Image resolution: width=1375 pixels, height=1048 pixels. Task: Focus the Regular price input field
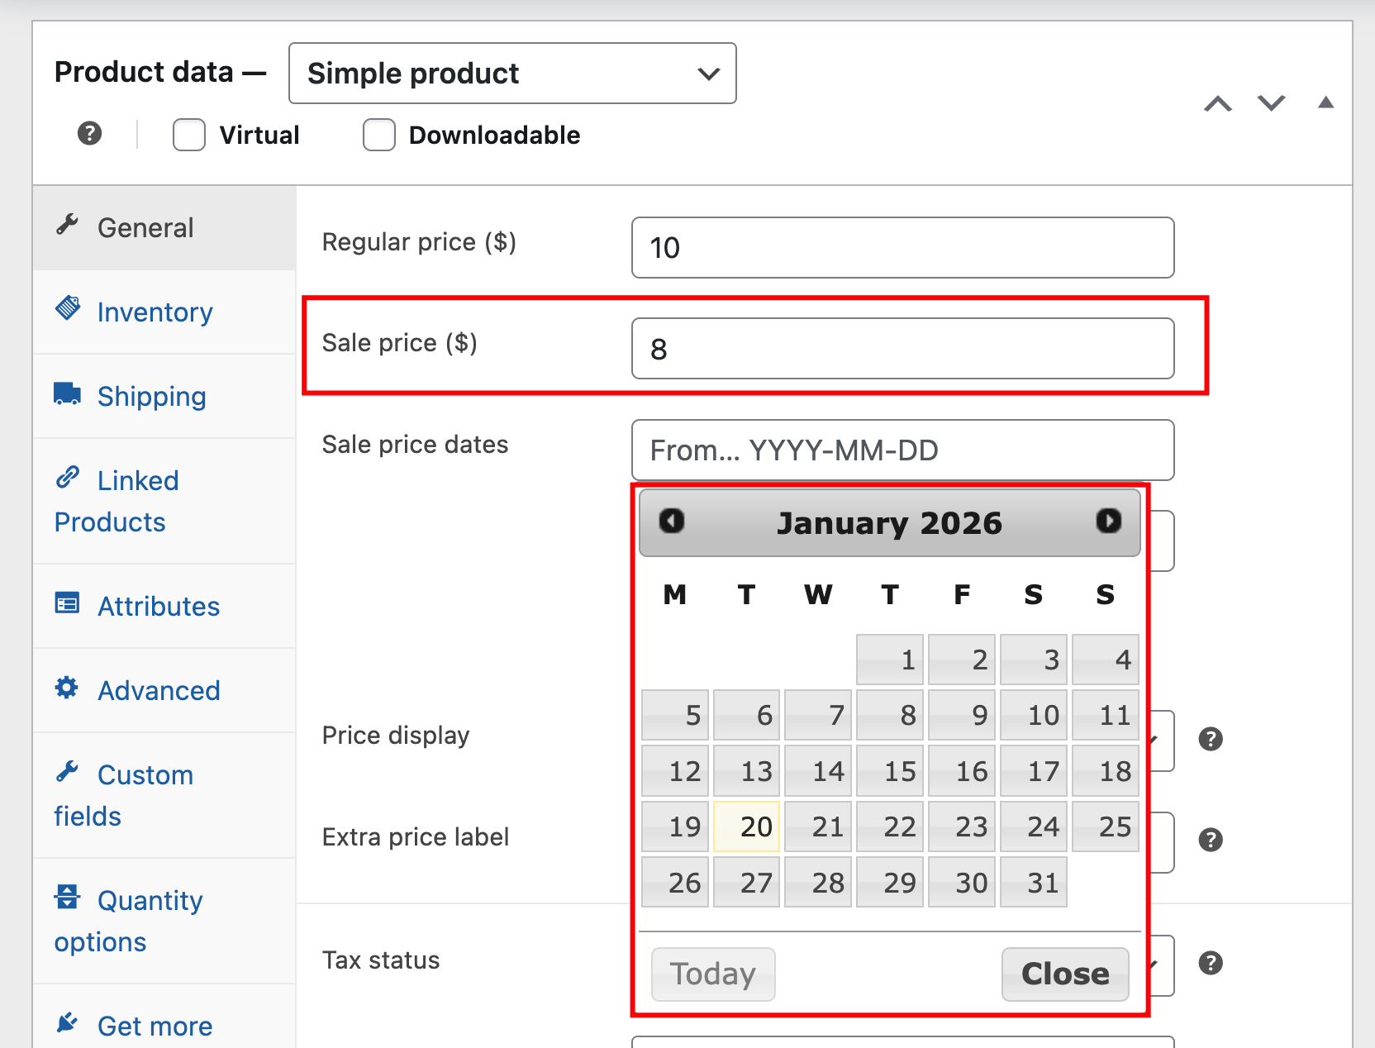click(902, 248)
